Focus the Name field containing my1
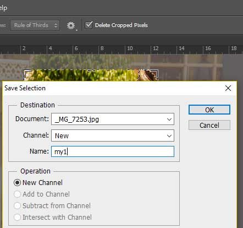Image resolution: width=243 pixels, height=228 pixels. [113, 151]
